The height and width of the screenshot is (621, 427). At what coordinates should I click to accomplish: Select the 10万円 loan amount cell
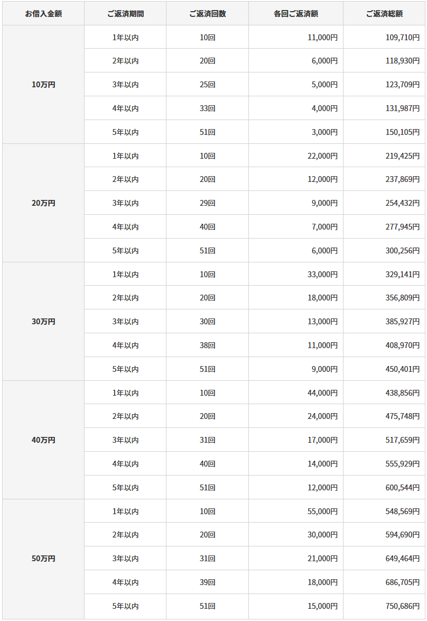[43, 85]
